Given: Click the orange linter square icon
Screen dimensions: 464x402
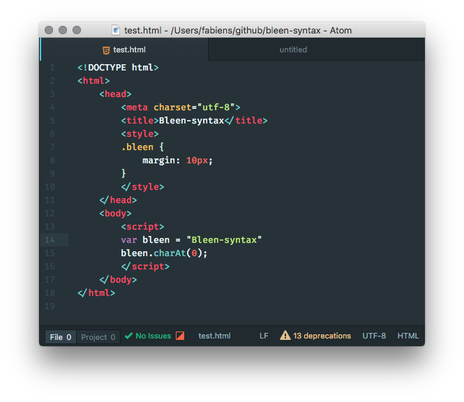Looking at the screenshot, I should (x=180, y=336).
